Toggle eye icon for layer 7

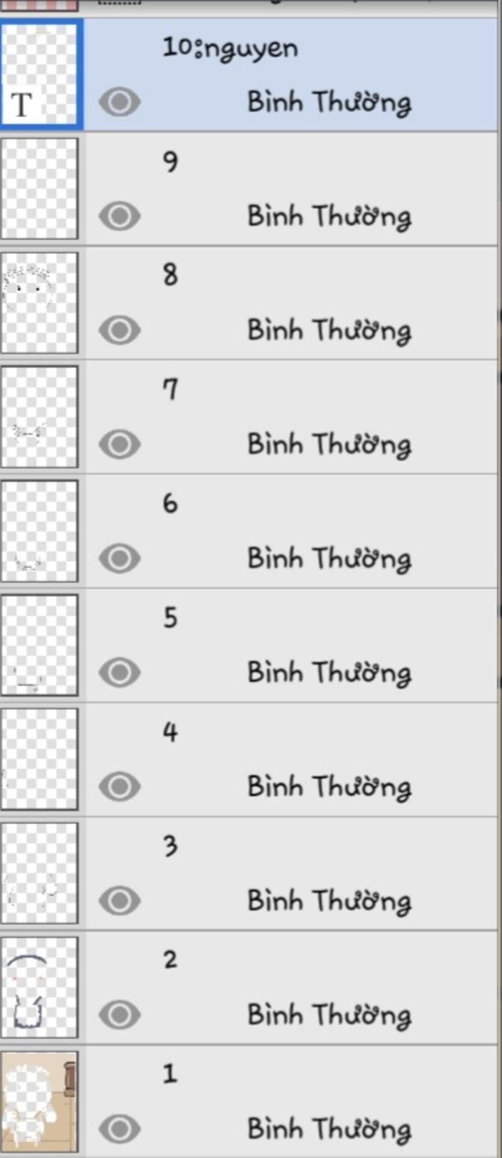pyautogui.click(x=120, y=444)
